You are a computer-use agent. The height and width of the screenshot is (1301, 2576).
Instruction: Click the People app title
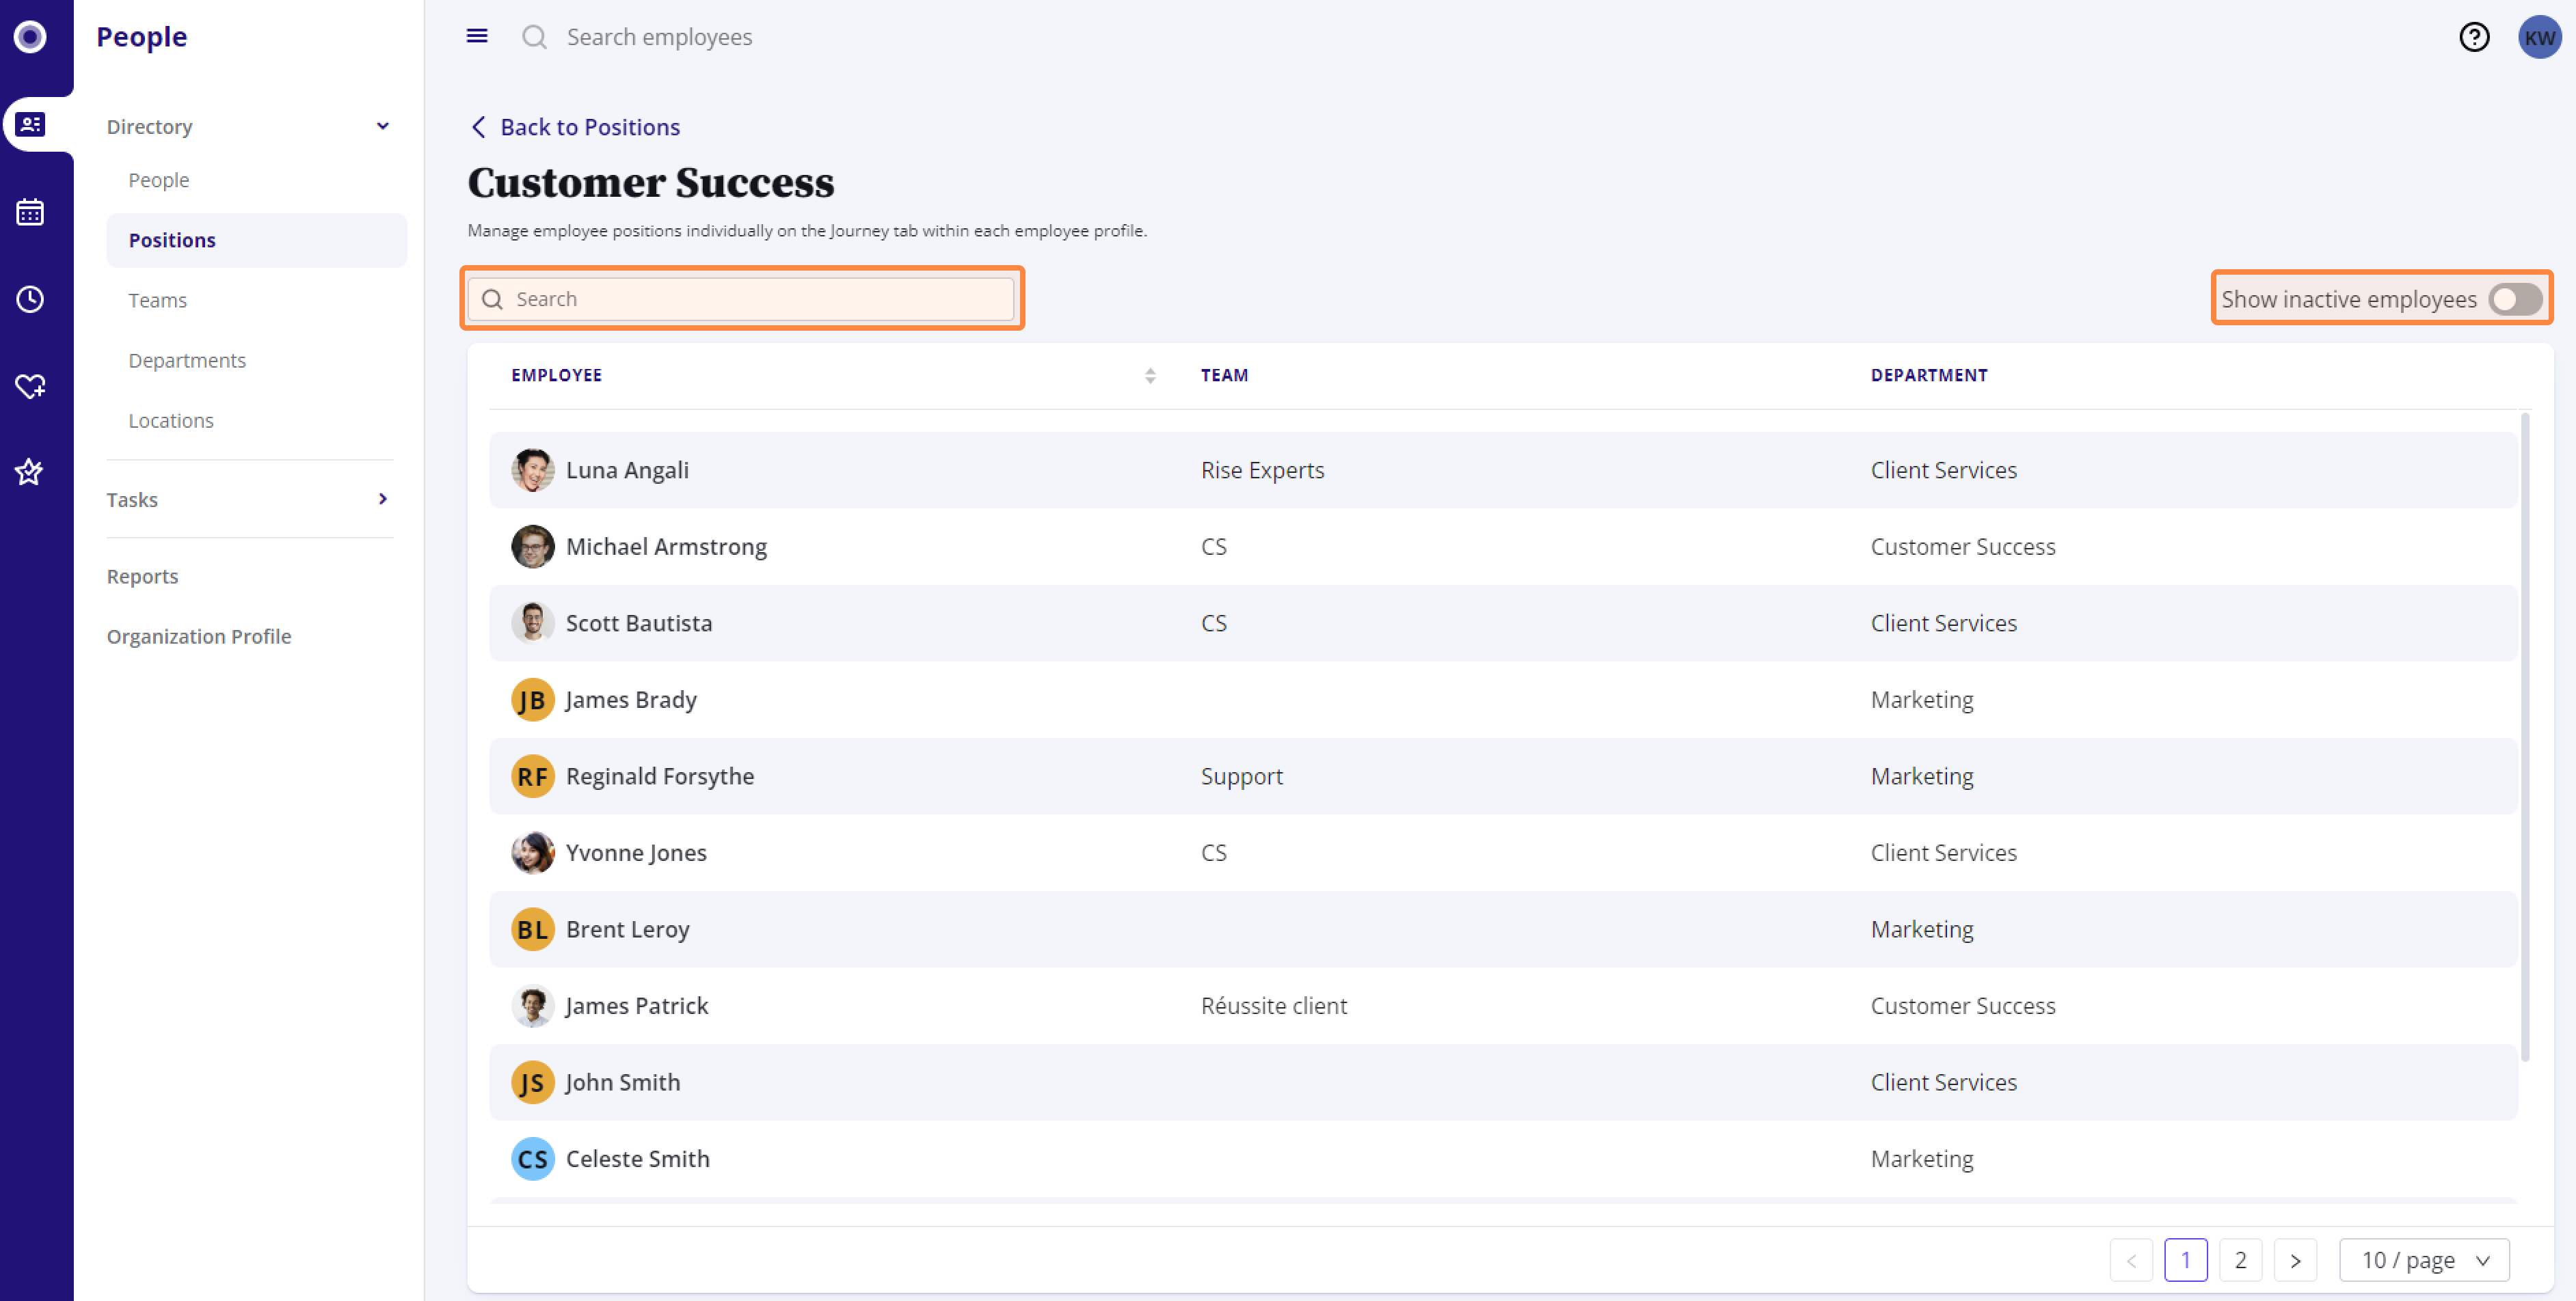[x=141, y=37]
